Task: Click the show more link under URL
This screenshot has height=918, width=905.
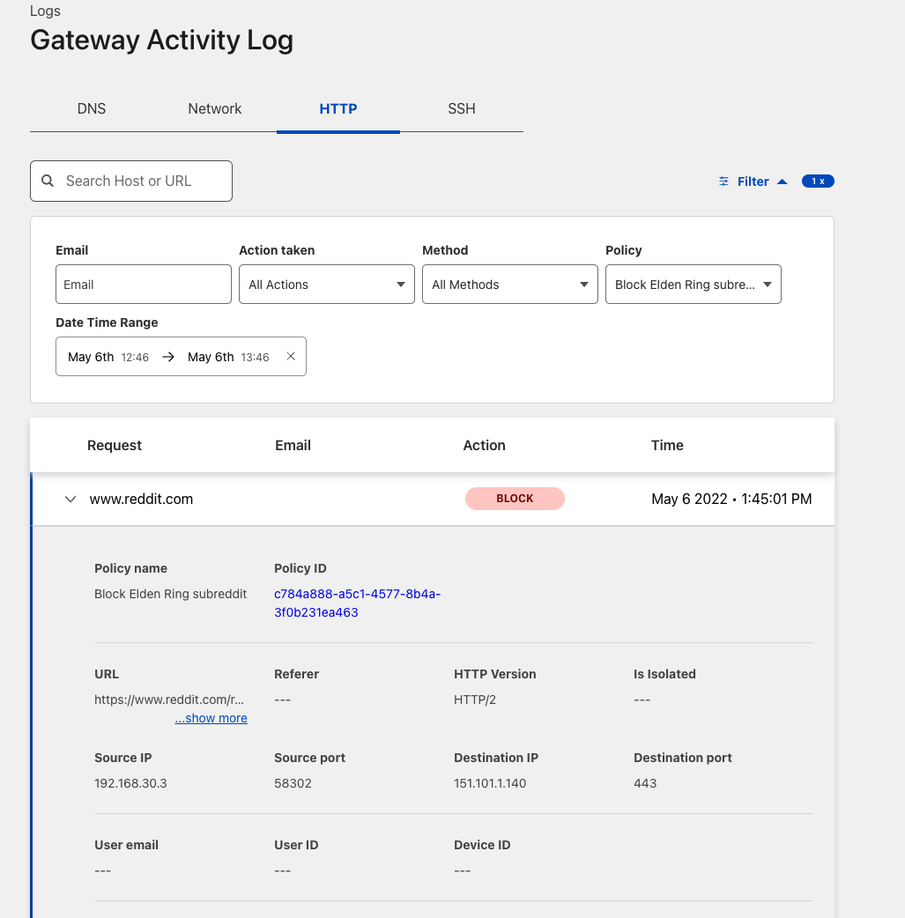Action: tap(211, 718)
